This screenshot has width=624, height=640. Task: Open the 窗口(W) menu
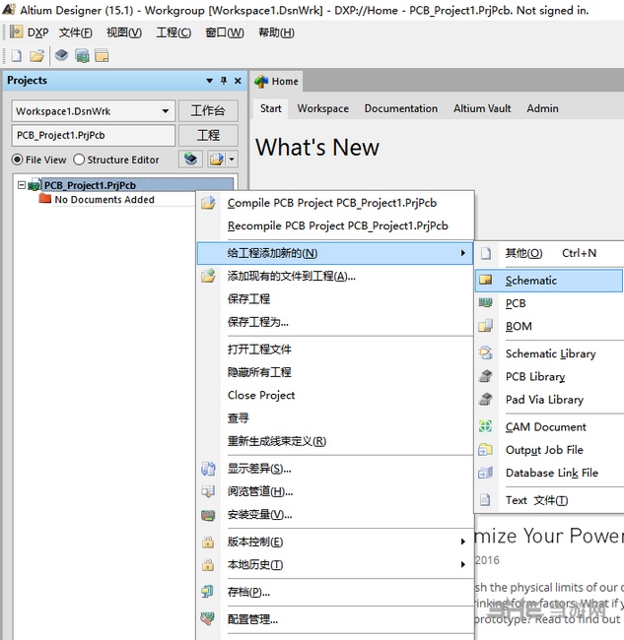coord(225,32)
